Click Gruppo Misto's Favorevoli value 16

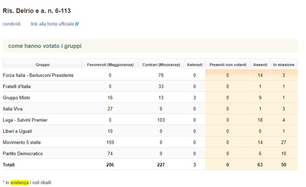click(110, 98)
